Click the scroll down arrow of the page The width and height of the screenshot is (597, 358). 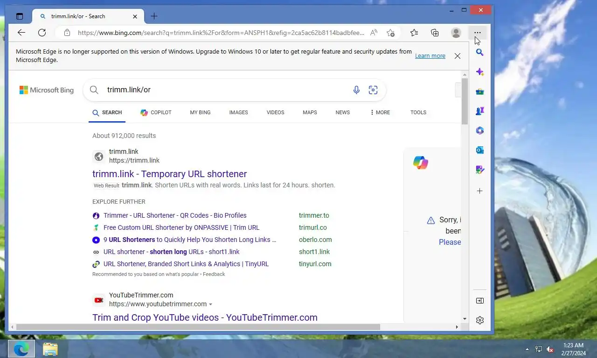(465, 319)
